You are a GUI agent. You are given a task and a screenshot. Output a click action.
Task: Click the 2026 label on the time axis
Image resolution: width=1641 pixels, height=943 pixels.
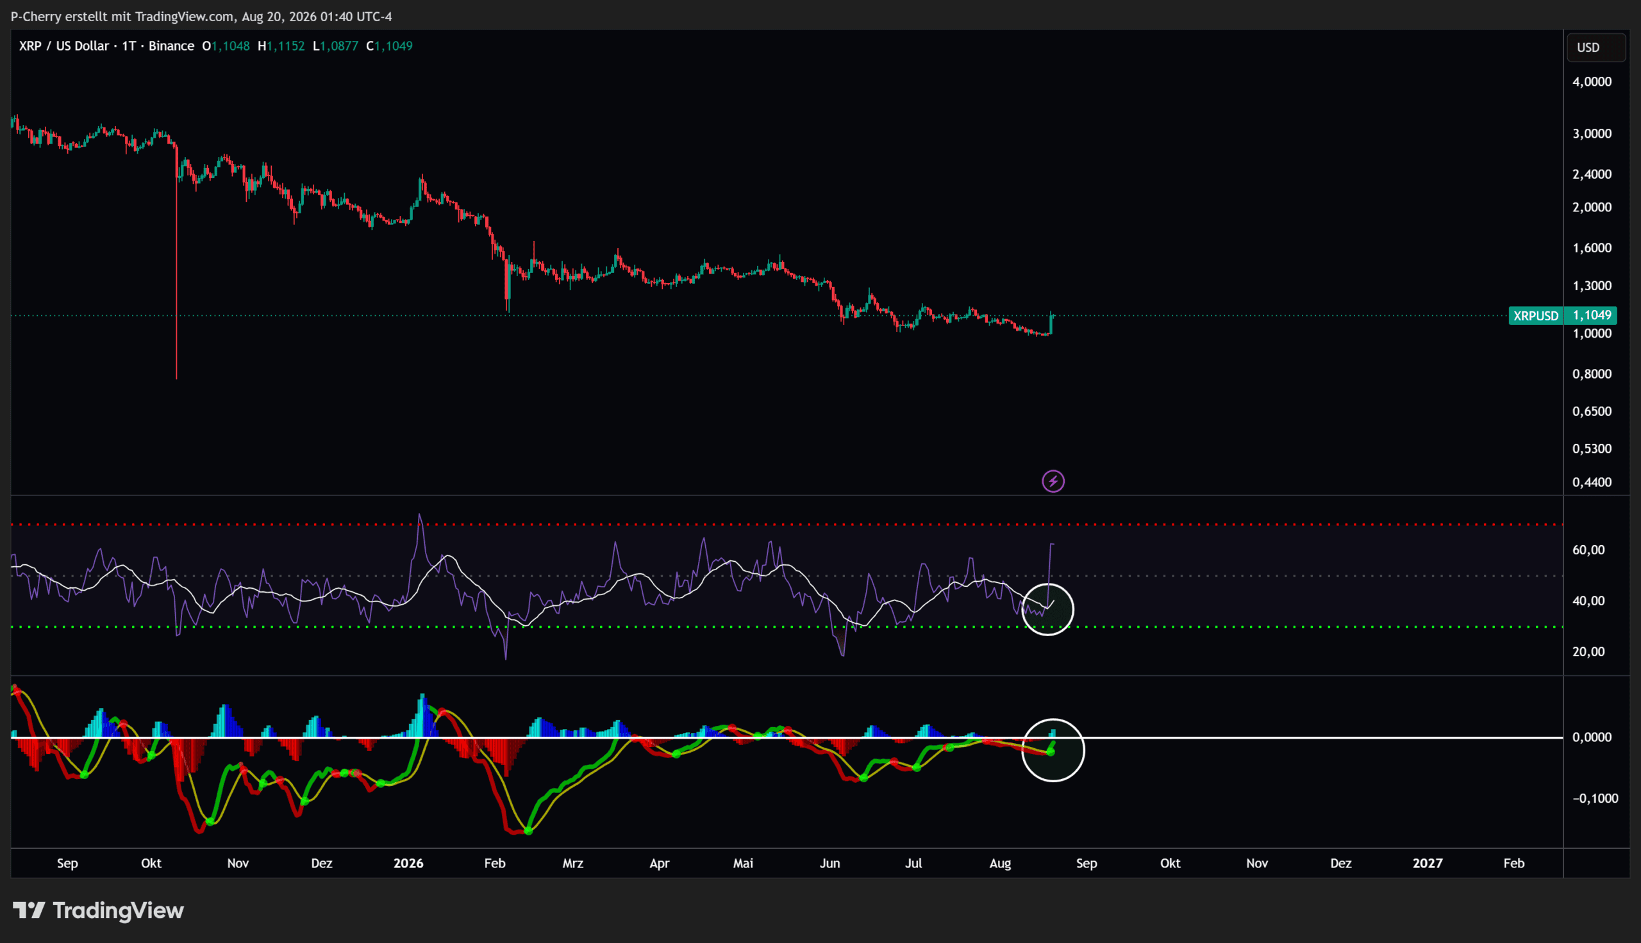coord(408,864)
